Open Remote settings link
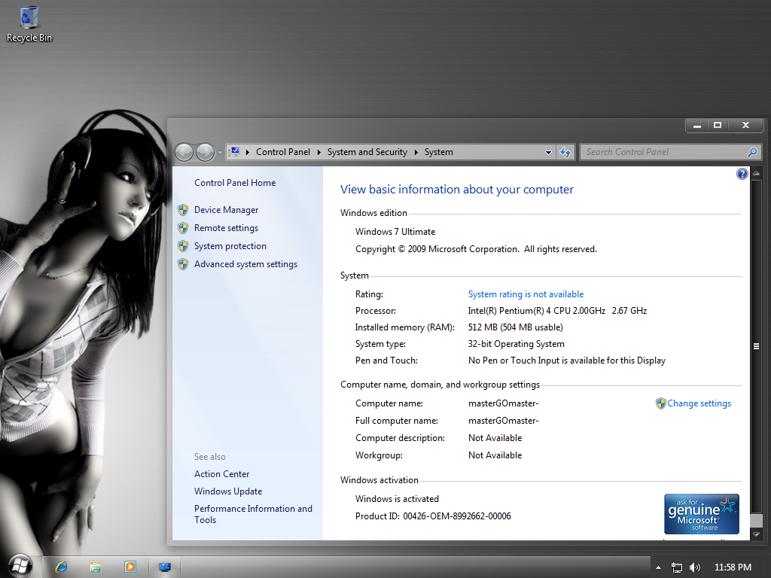Viewport: 771px width, 578px height. coord(226,228)
